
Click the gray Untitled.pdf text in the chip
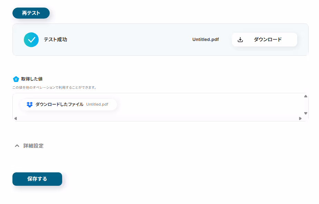point(97,105)
